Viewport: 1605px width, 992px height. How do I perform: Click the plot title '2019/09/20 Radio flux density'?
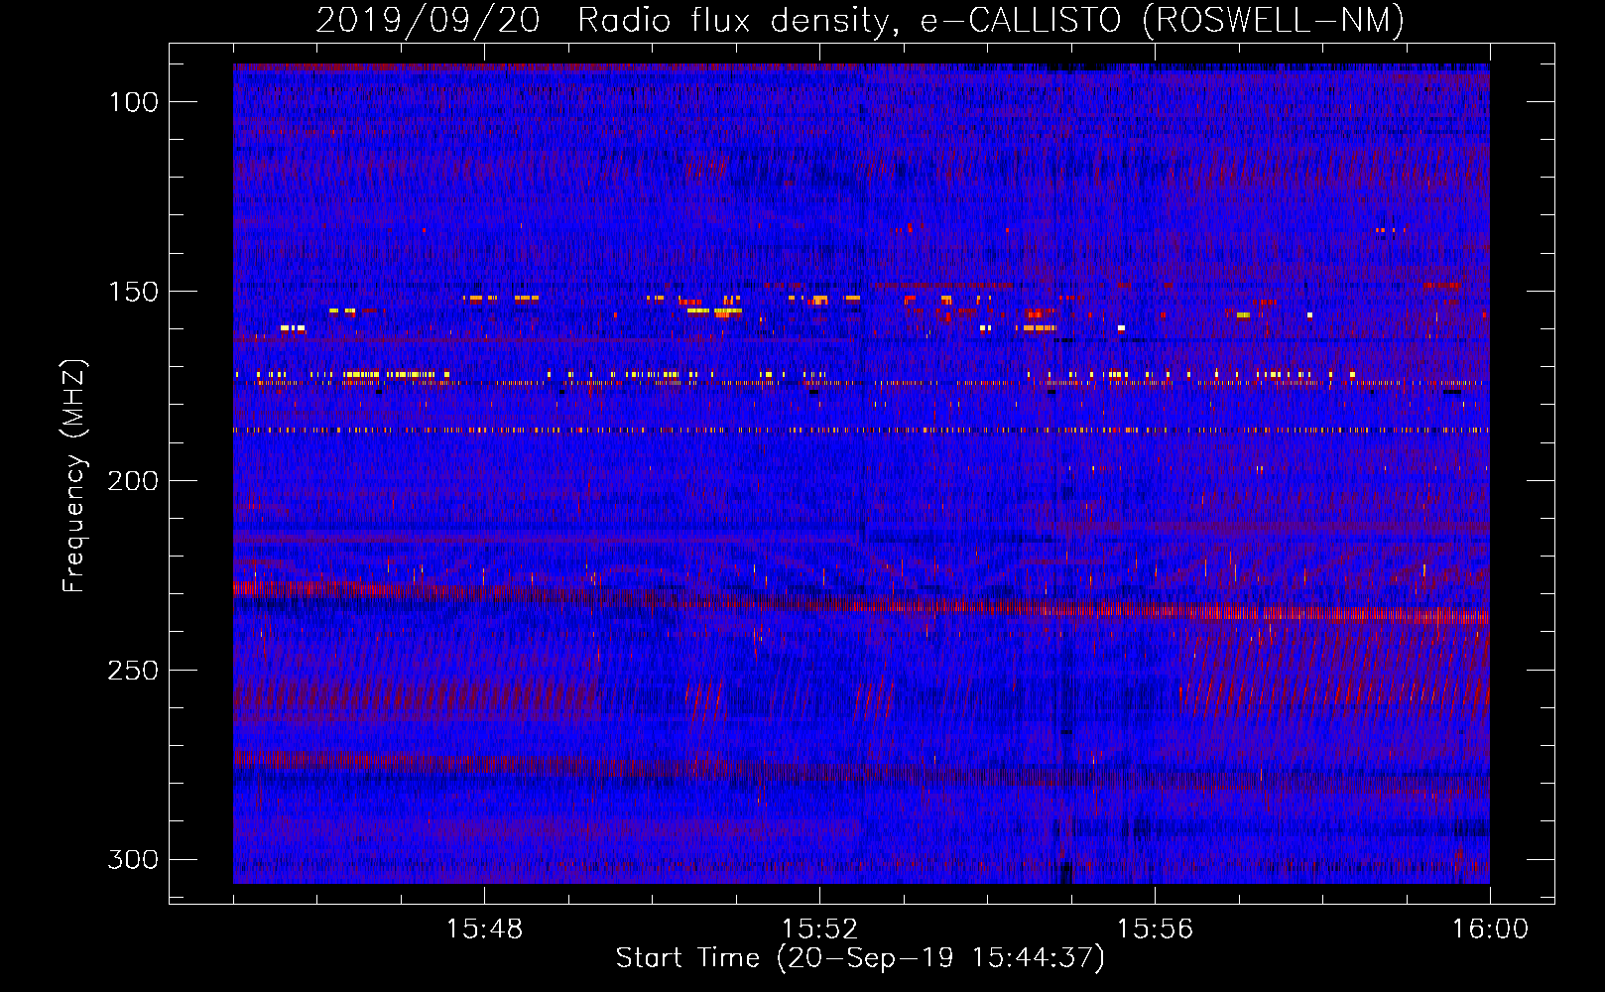click(x=860, y=21)
